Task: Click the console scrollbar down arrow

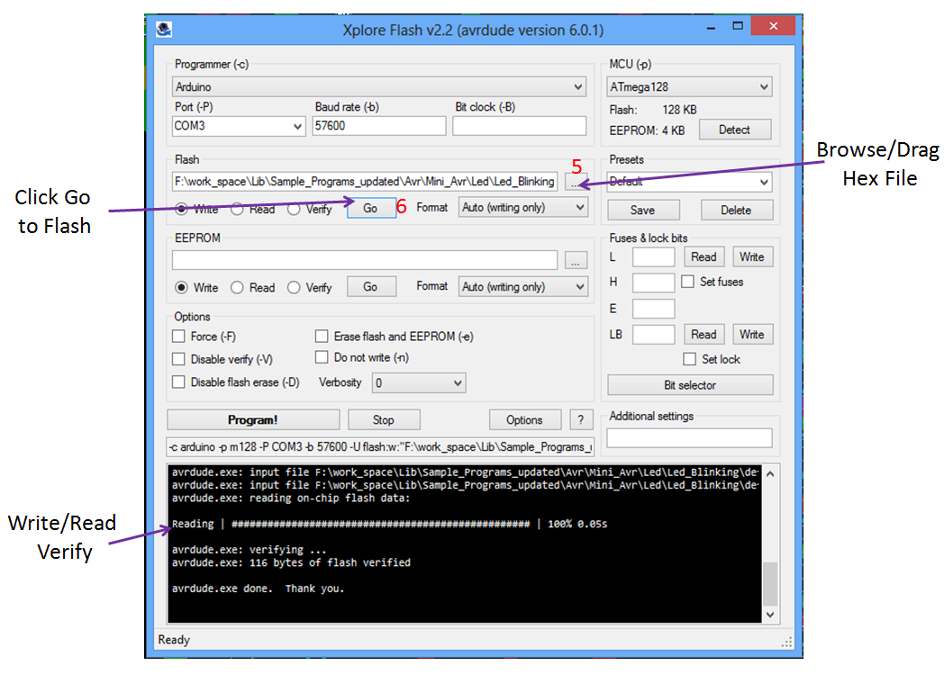Action: tap(770, 615)
